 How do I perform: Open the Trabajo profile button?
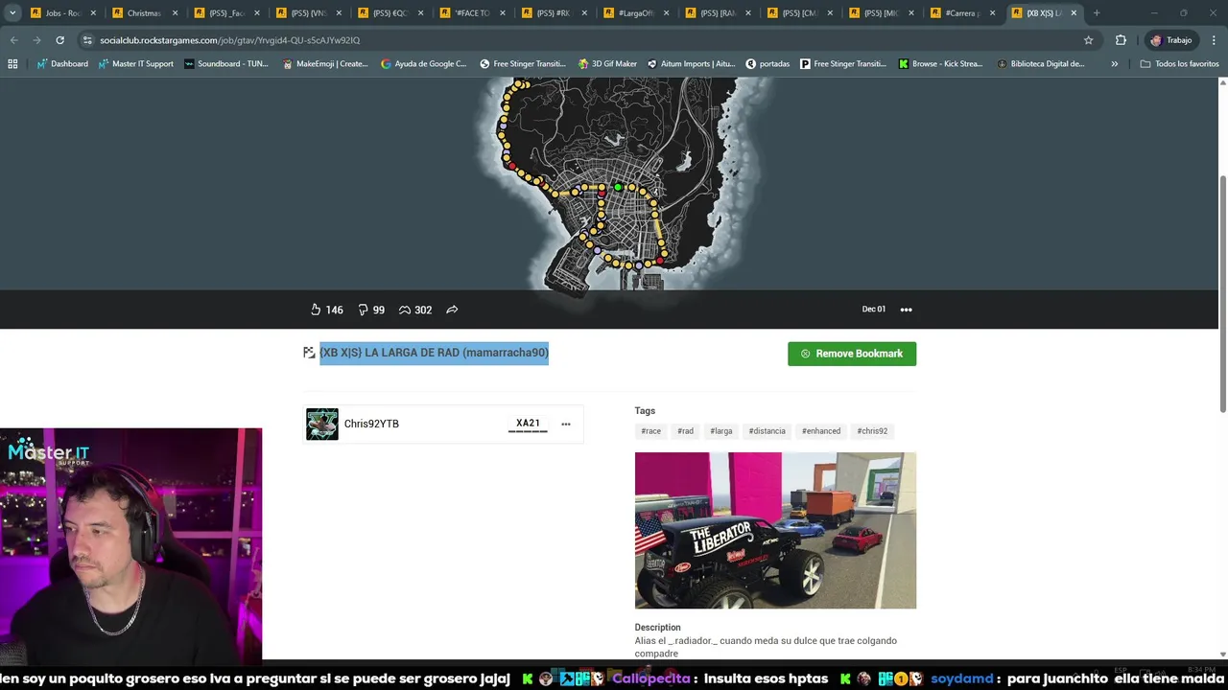pyautogui.click(x=1171, y=40)
